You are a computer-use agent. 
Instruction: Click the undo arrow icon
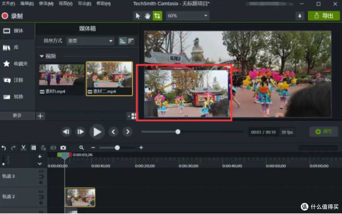click(x=4, y=148)
